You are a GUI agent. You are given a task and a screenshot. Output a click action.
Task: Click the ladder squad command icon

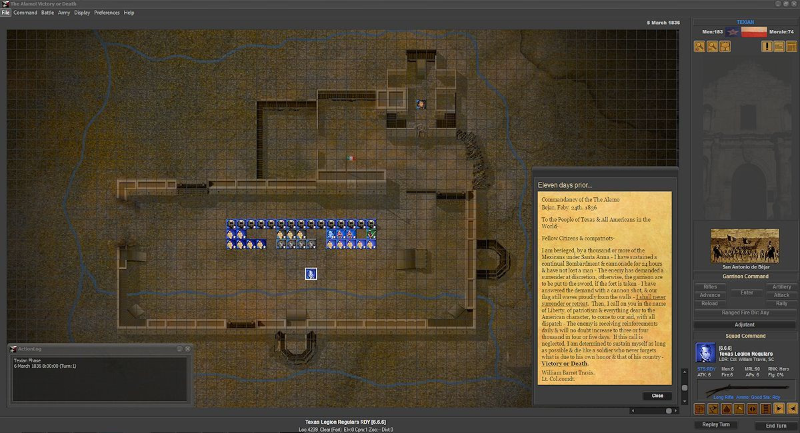pyautogui.click(x=766, y=408)
